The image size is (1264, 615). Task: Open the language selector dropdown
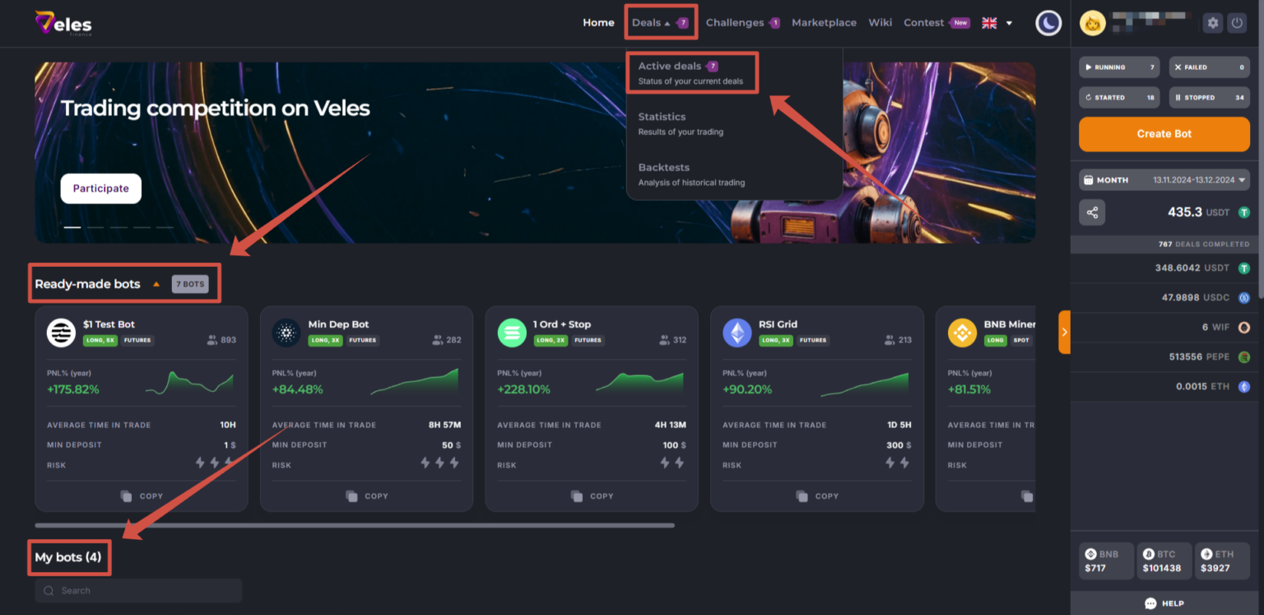[x=997, y=23]
